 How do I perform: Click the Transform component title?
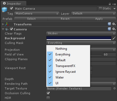(x=23, y=24)
